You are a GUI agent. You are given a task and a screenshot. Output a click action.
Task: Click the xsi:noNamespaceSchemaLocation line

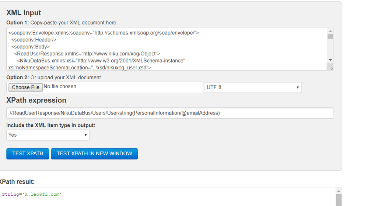coord(80,68)
